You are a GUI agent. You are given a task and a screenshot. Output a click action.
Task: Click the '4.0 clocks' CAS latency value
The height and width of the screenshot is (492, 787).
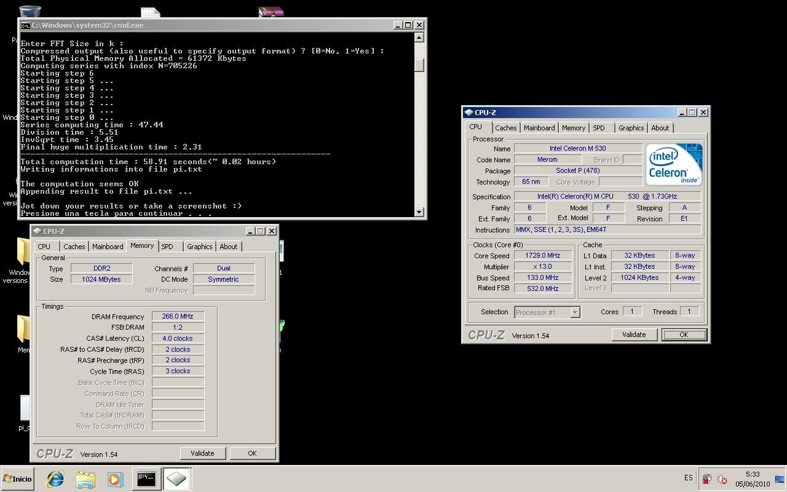click(x=178, y=338)
